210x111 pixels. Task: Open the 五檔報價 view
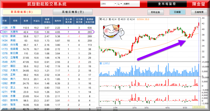199,12
